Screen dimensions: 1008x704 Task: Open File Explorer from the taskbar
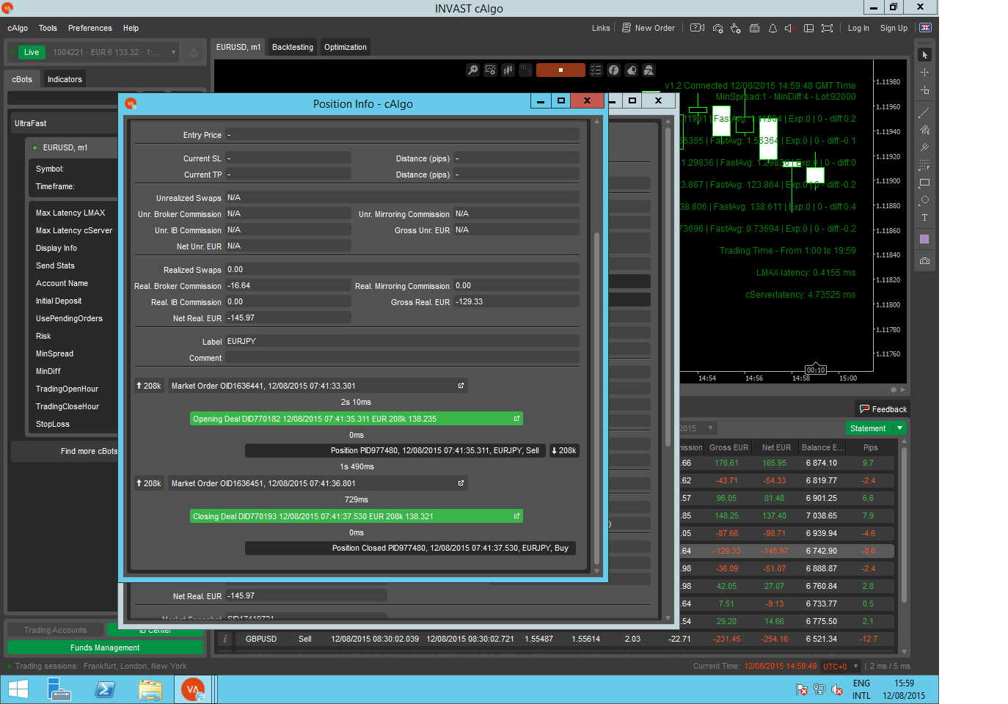click(150, 689)
